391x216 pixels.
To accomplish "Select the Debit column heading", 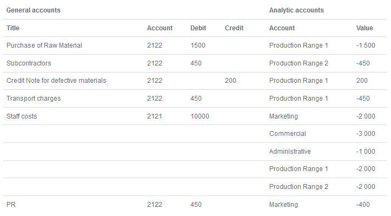I will click(198, 28).
